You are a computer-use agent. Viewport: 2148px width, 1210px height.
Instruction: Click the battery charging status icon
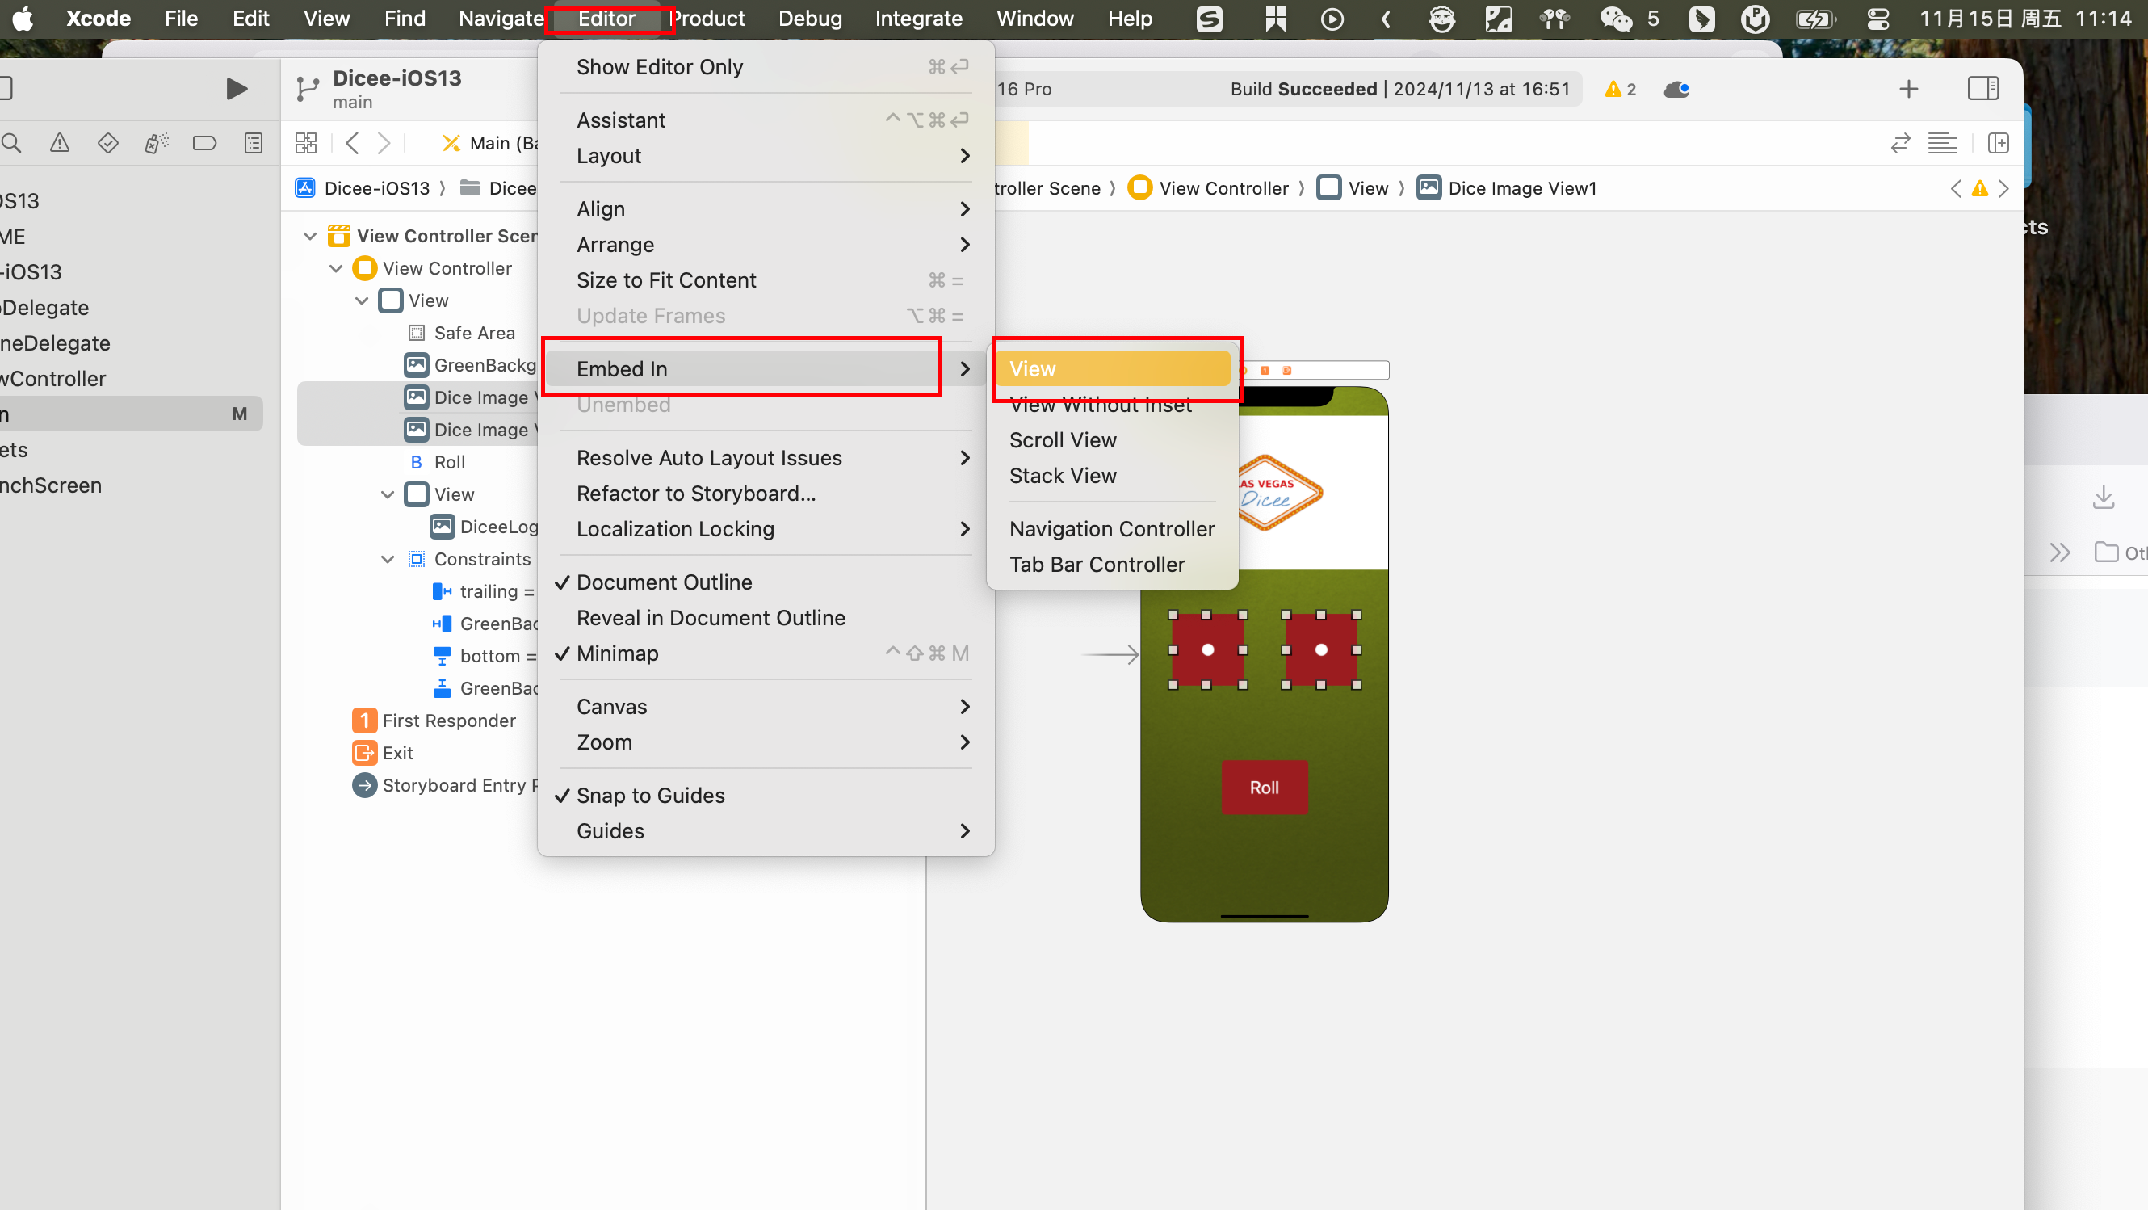coord(1816,19)
